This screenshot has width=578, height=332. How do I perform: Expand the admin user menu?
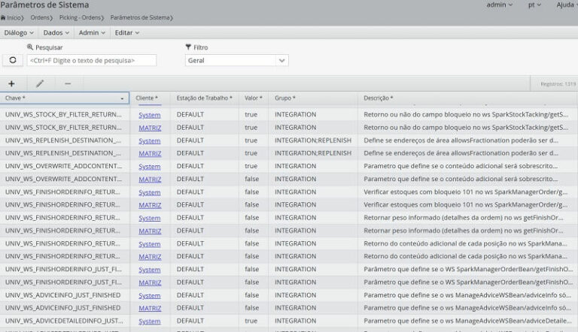pyautogui.click(x=500, y=5)
